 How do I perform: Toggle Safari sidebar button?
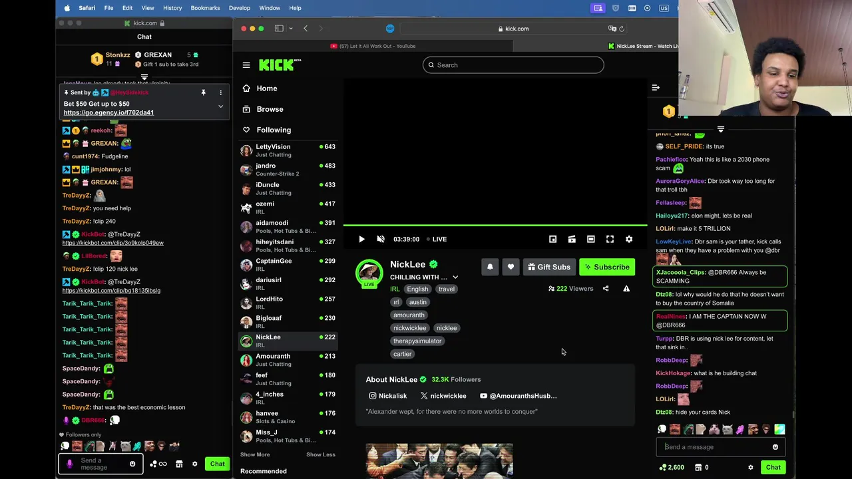pos(279,29)
